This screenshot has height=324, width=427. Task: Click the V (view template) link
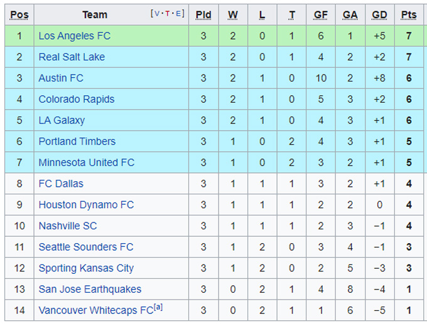click(157, 14)
